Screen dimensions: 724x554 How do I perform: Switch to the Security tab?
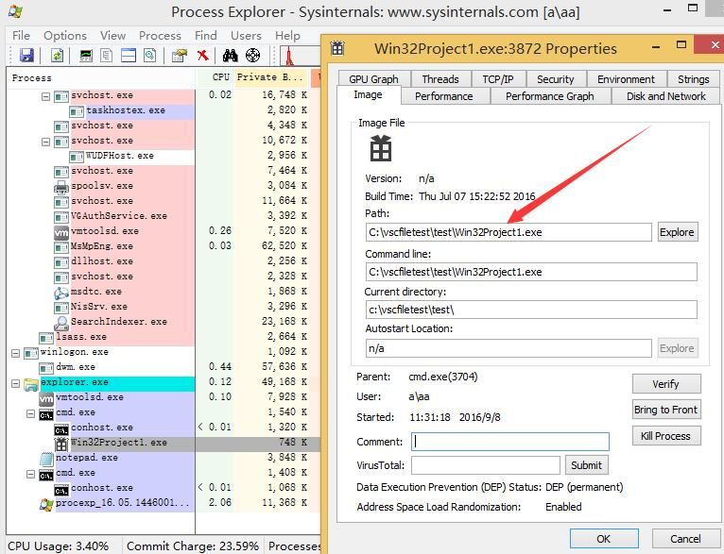click(x=556, y=79)
